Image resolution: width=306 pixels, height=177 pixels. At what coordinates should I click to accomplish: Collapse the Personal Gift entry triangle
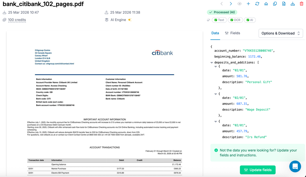tap(215, 66)
